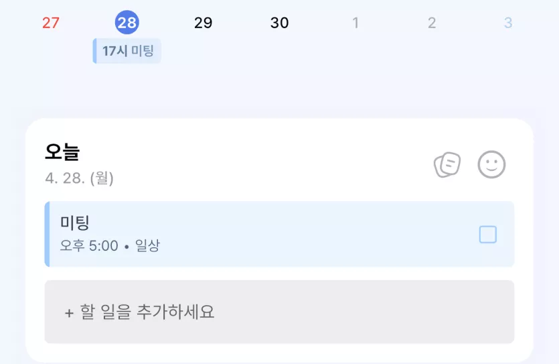Viewport: 559px width, 364px height.
Task: Select next month's date 2
Action: [x=432, y=23]
